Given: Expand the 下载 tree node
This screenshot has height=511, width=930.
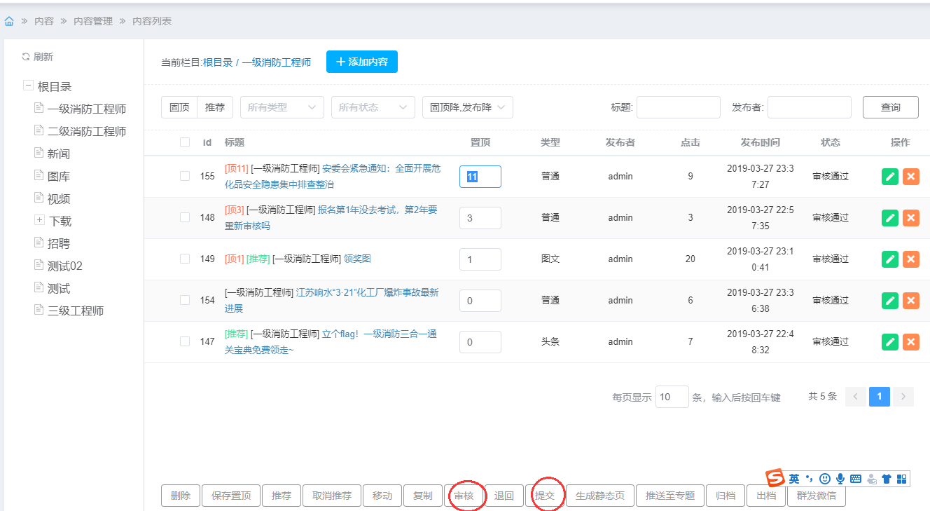Looking at the screenshot, I should (39, 221).
